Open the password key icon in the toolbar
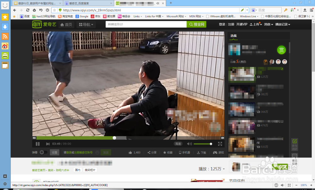 pyautogui.click(x=285, y=10)
